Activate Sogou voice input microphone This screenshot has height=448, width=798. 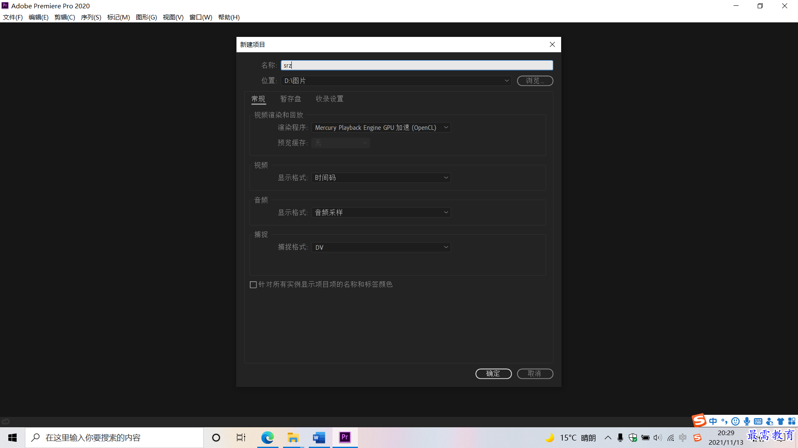(x=747, y=421)
